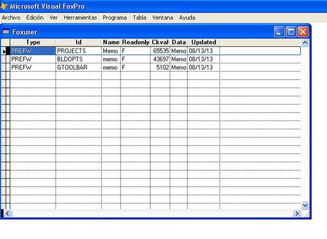Click the Type column header
The width and height of the screenshot is (327, 239).
[x=33, y=43]
